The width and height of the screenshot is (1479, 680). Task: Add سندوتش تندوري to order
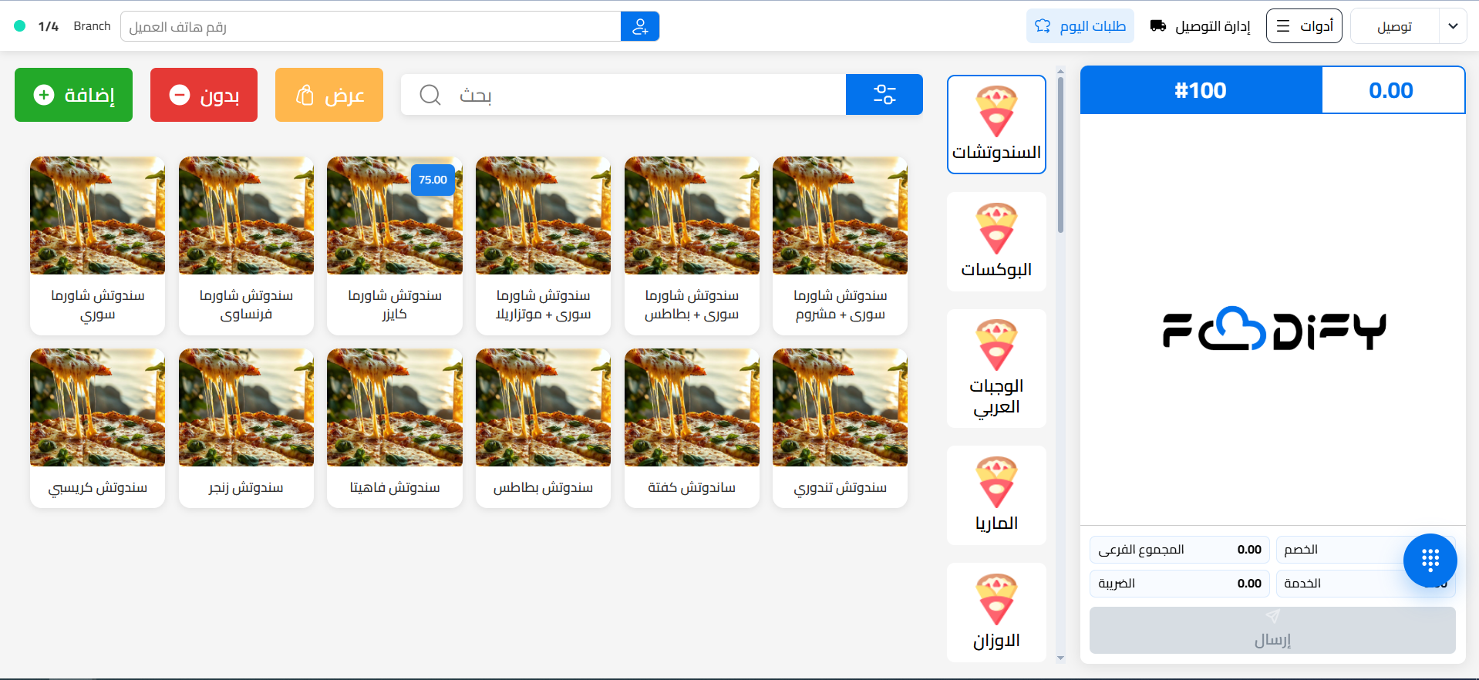[840, 428]
